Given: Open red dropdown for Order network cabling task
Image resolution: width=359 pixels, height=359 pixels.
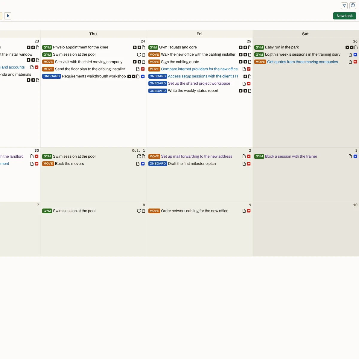Looking at the screenshot, I should point(249,211).
